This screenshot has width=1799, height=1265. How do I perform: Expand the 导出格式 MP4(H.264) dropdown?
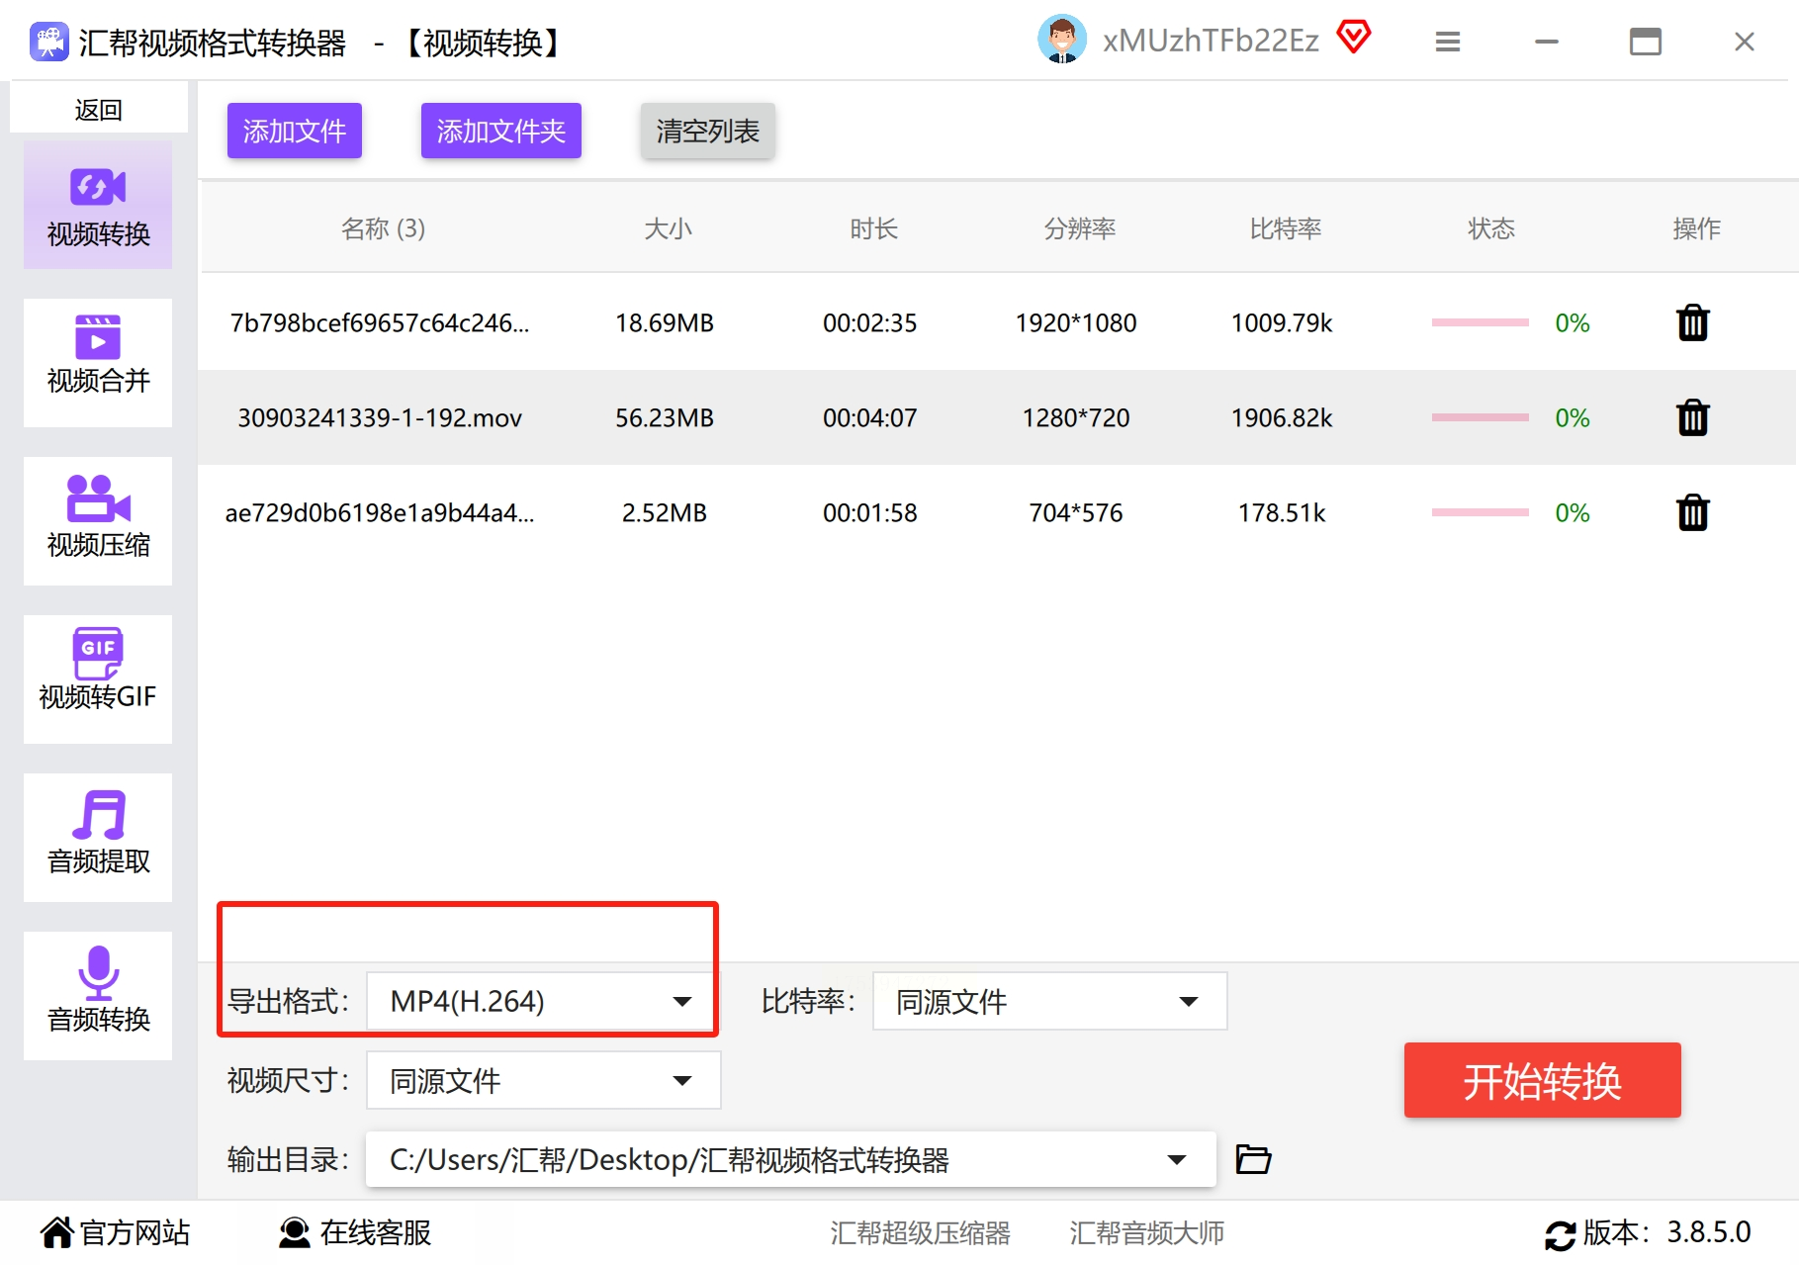(543, 1001)
